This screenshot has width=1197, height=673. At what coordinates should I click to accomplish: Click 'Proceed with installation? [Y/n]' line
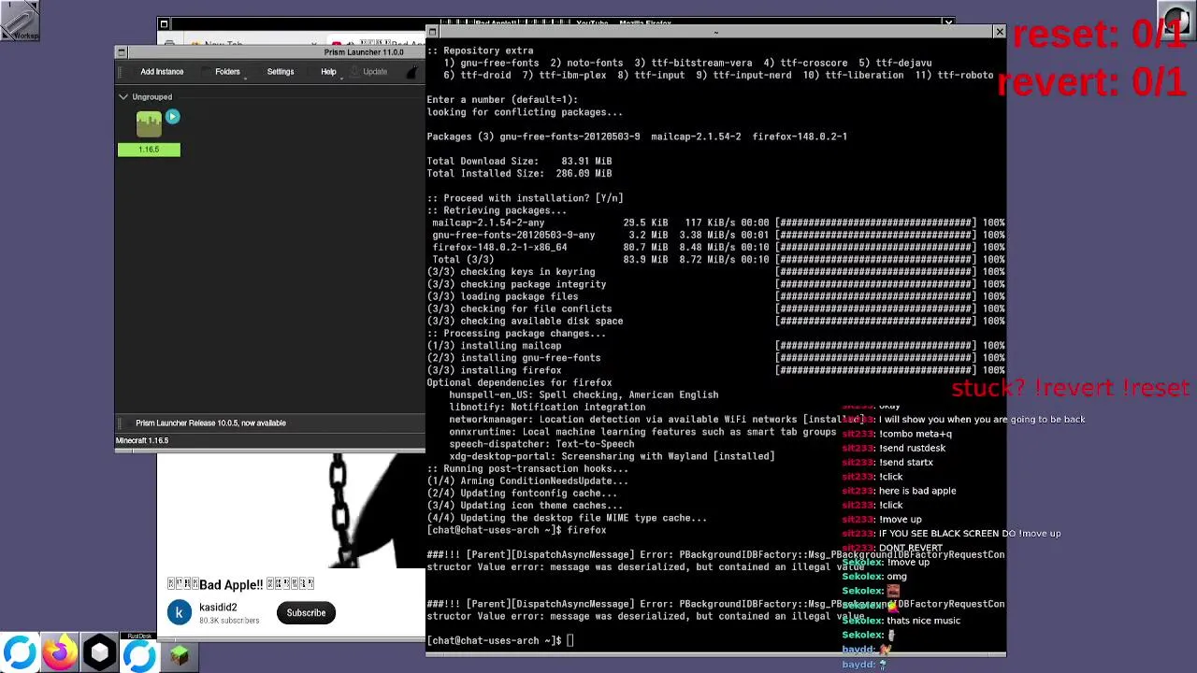click(x=525, y=198)
